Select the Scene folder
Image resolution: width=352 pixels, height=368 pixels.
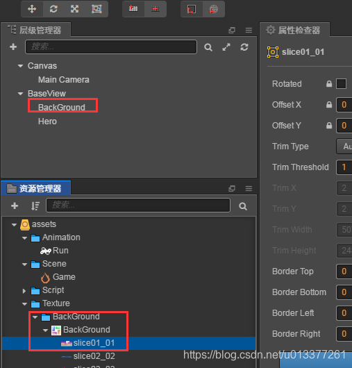(x=54, y=264)
